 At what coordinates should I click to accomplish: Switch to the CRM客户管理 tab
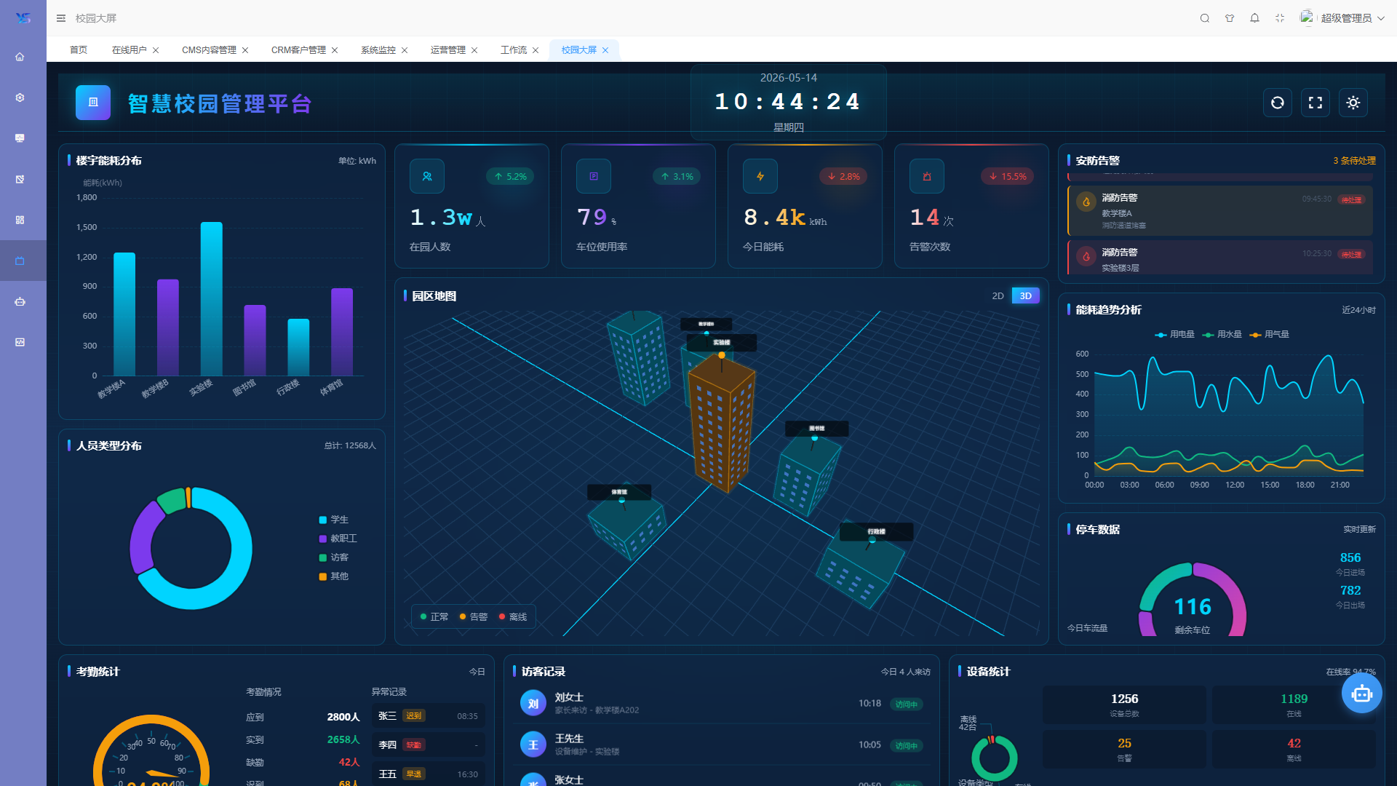[x=298, y=50]
